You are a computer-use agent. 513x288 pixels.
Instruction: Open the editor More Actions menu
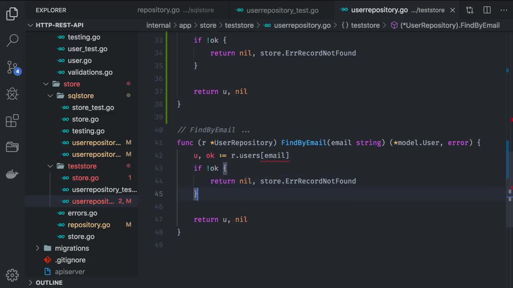[503, 10]
